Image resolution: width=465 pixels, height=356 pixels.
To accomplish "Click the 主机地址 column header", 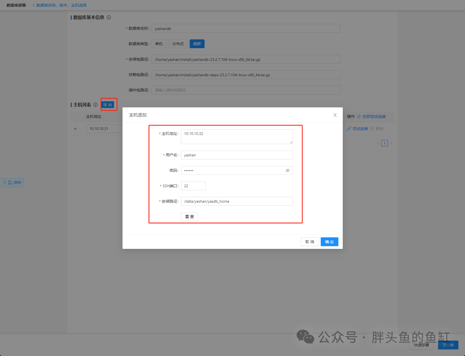I will click(x=94, y=117).
